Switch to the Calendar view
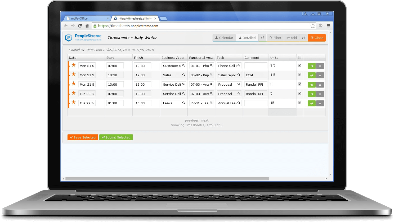This screenshot has height=223, width=394. (224, 38)
